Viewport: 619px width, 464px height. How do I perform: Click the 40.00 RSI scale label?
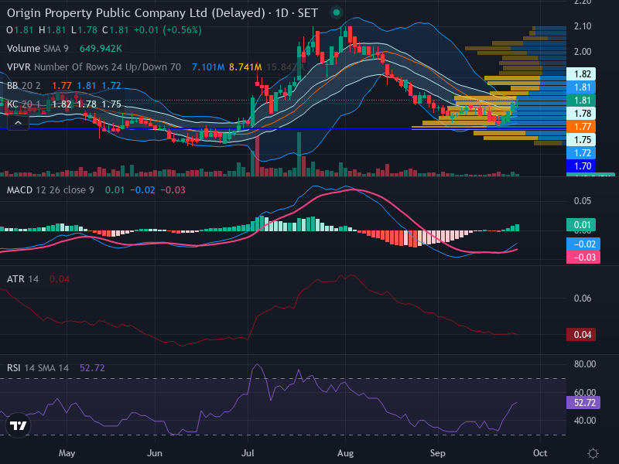click(x=585, y=421)
